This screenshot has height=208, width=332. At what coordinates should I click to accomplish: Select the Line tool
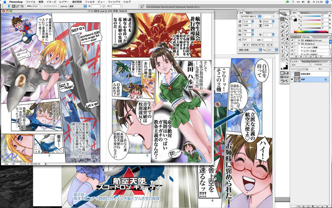pyautogui.click(x=286, y=51)
